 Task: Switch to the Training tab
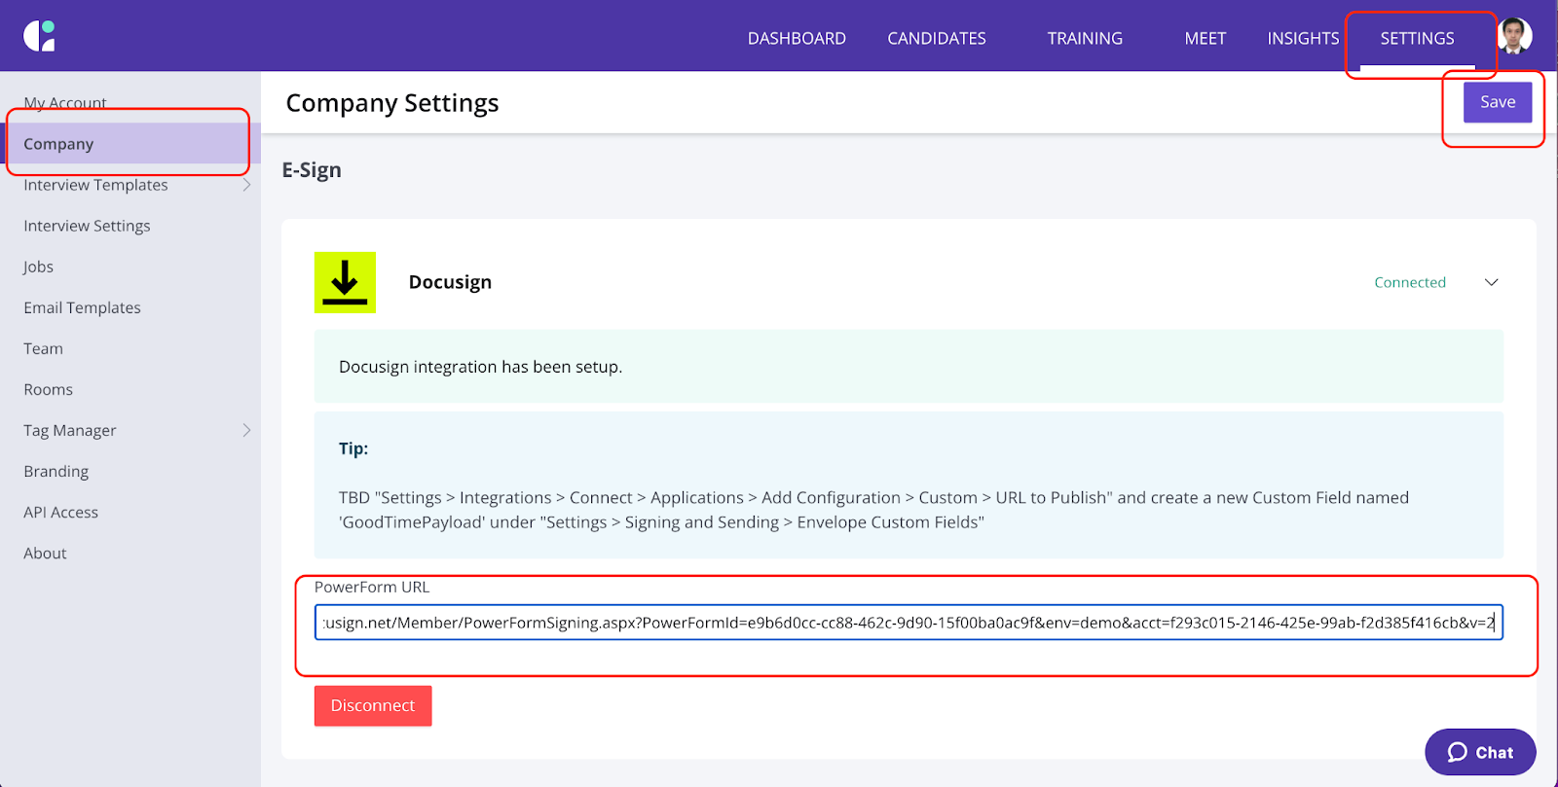point(1085,38)
